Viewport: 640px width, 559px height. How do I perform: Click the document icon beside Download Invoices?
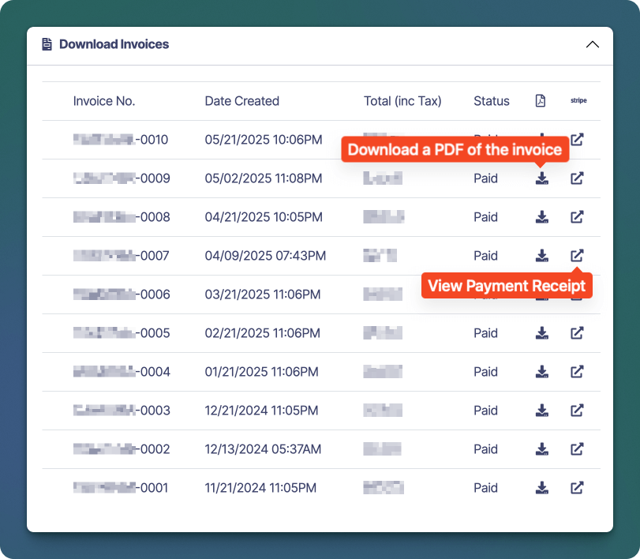(x=47, y=44)
